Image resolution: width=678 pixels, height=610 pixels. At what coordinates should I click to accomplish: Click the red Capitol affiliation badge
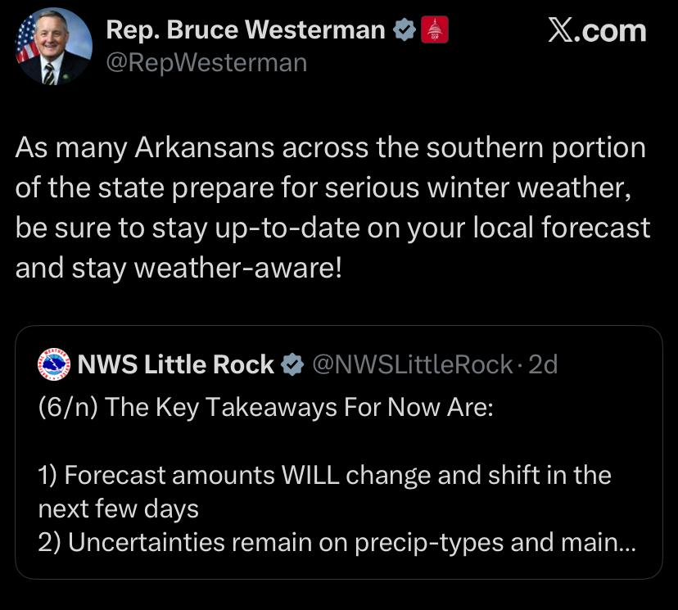click(434, 30)
